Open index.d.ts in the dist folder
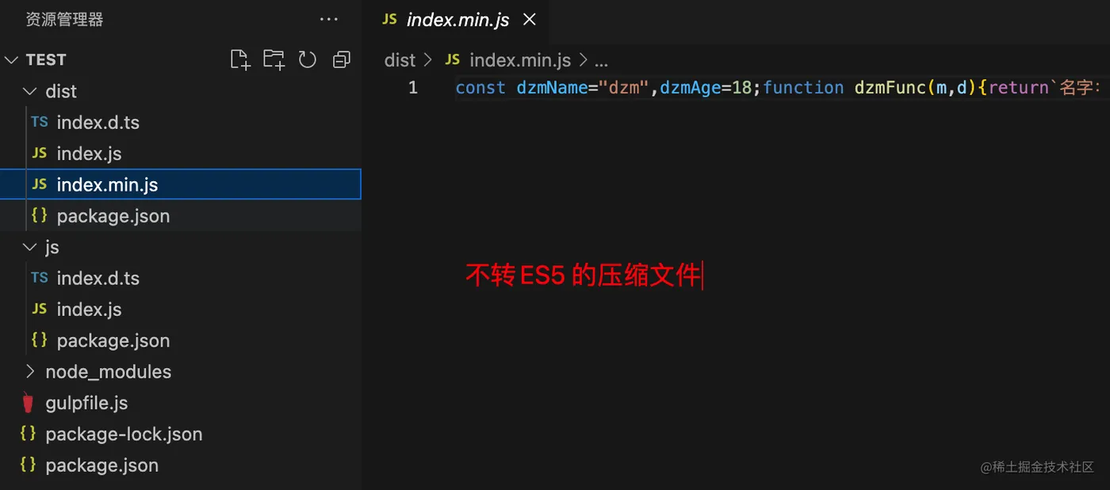This screenshot has height=490, width=1110. (x=98, y=123)
